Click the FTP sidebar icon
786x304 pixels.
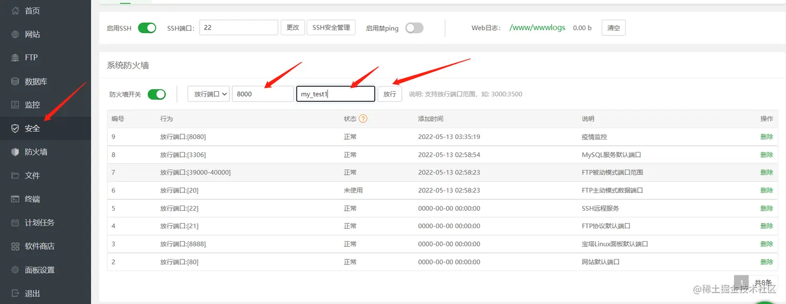[x=15, y=58]
